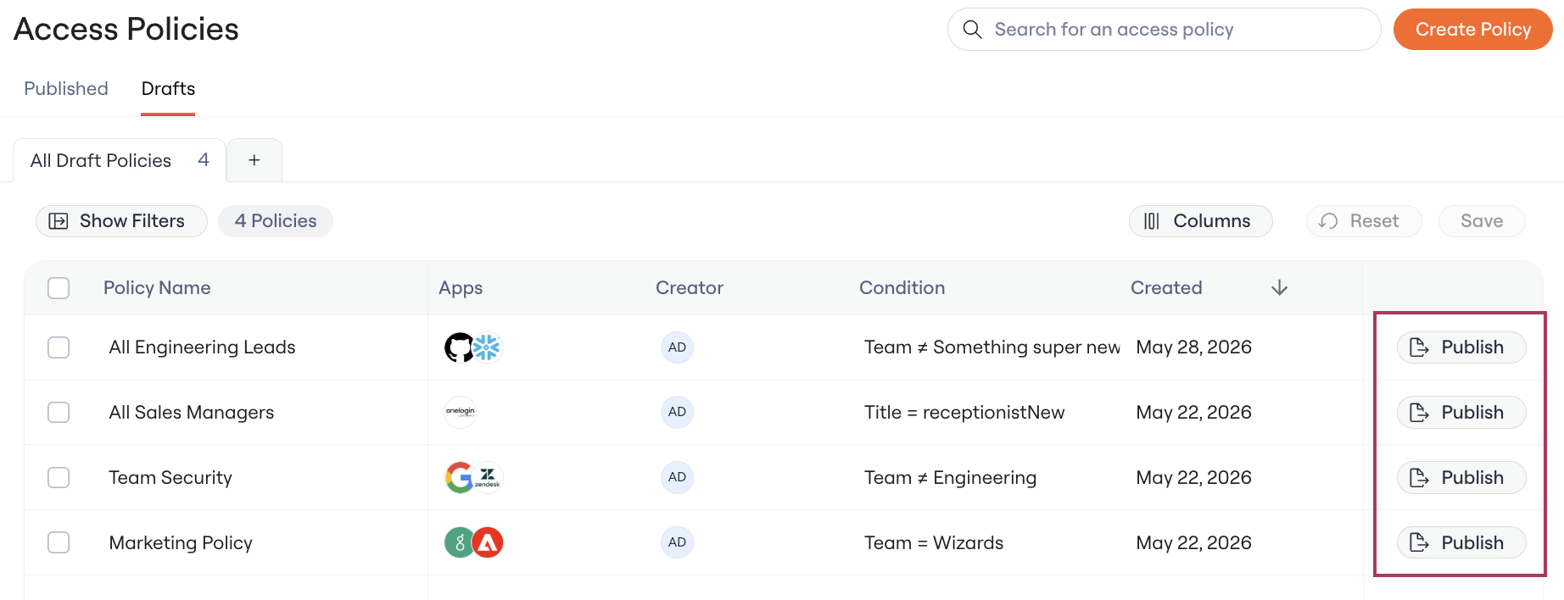The height and width of the screenshot is (600, 1564).
Task: Focus the access policy search field
Action: point(1164,30)
